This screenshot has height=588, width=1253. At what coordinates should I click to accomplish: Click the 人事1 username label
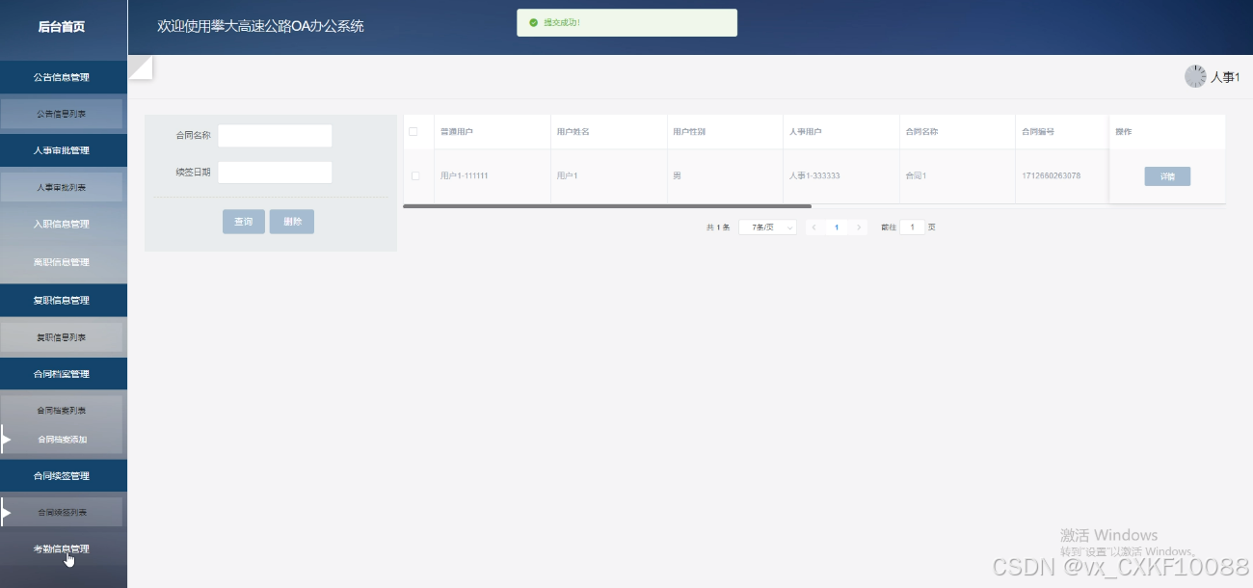point(1225,77)
